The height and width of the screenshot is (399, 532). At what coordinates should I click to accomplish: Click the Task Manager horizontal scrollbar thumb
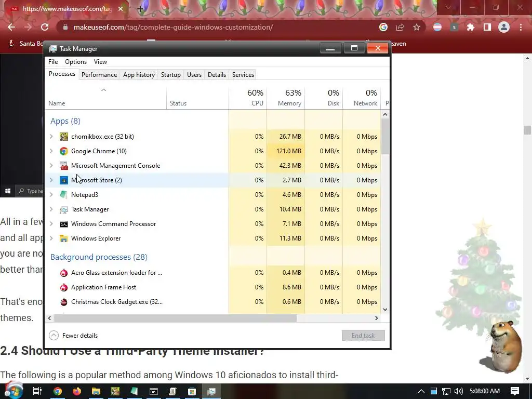(175, 318)
